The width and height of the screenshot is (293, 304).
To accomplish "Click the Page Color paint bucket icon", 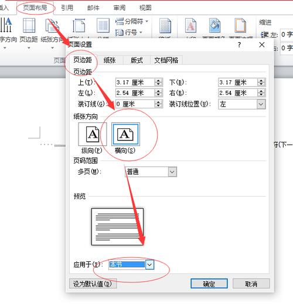I will [x=214, y=25].
